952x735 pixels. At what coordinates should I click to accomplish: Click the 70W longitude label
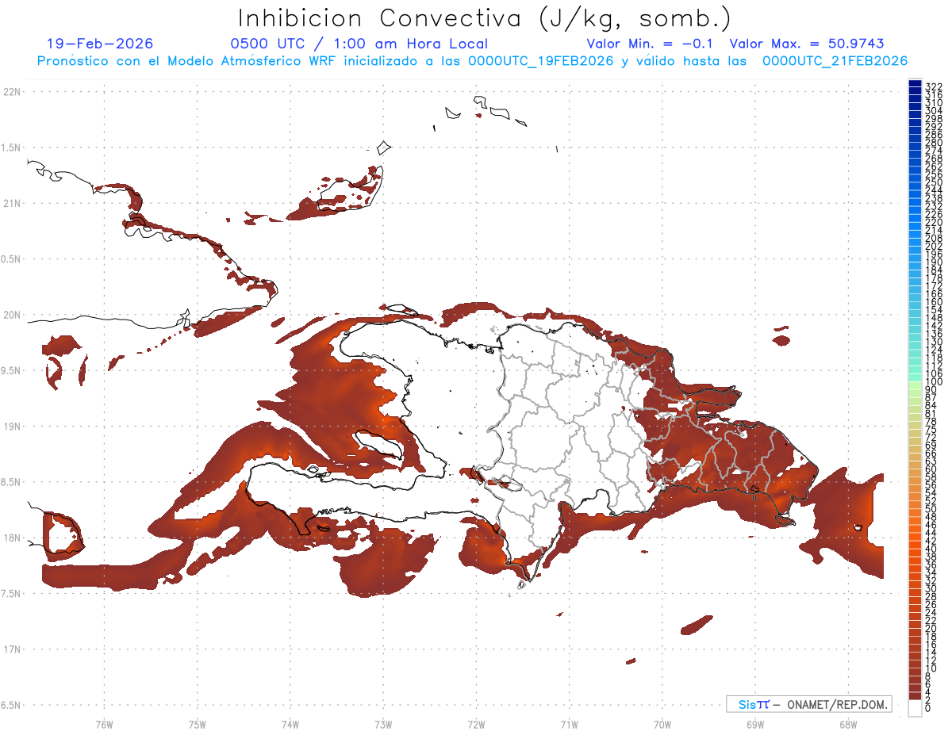pyautogui.click(x=662, y=724)
